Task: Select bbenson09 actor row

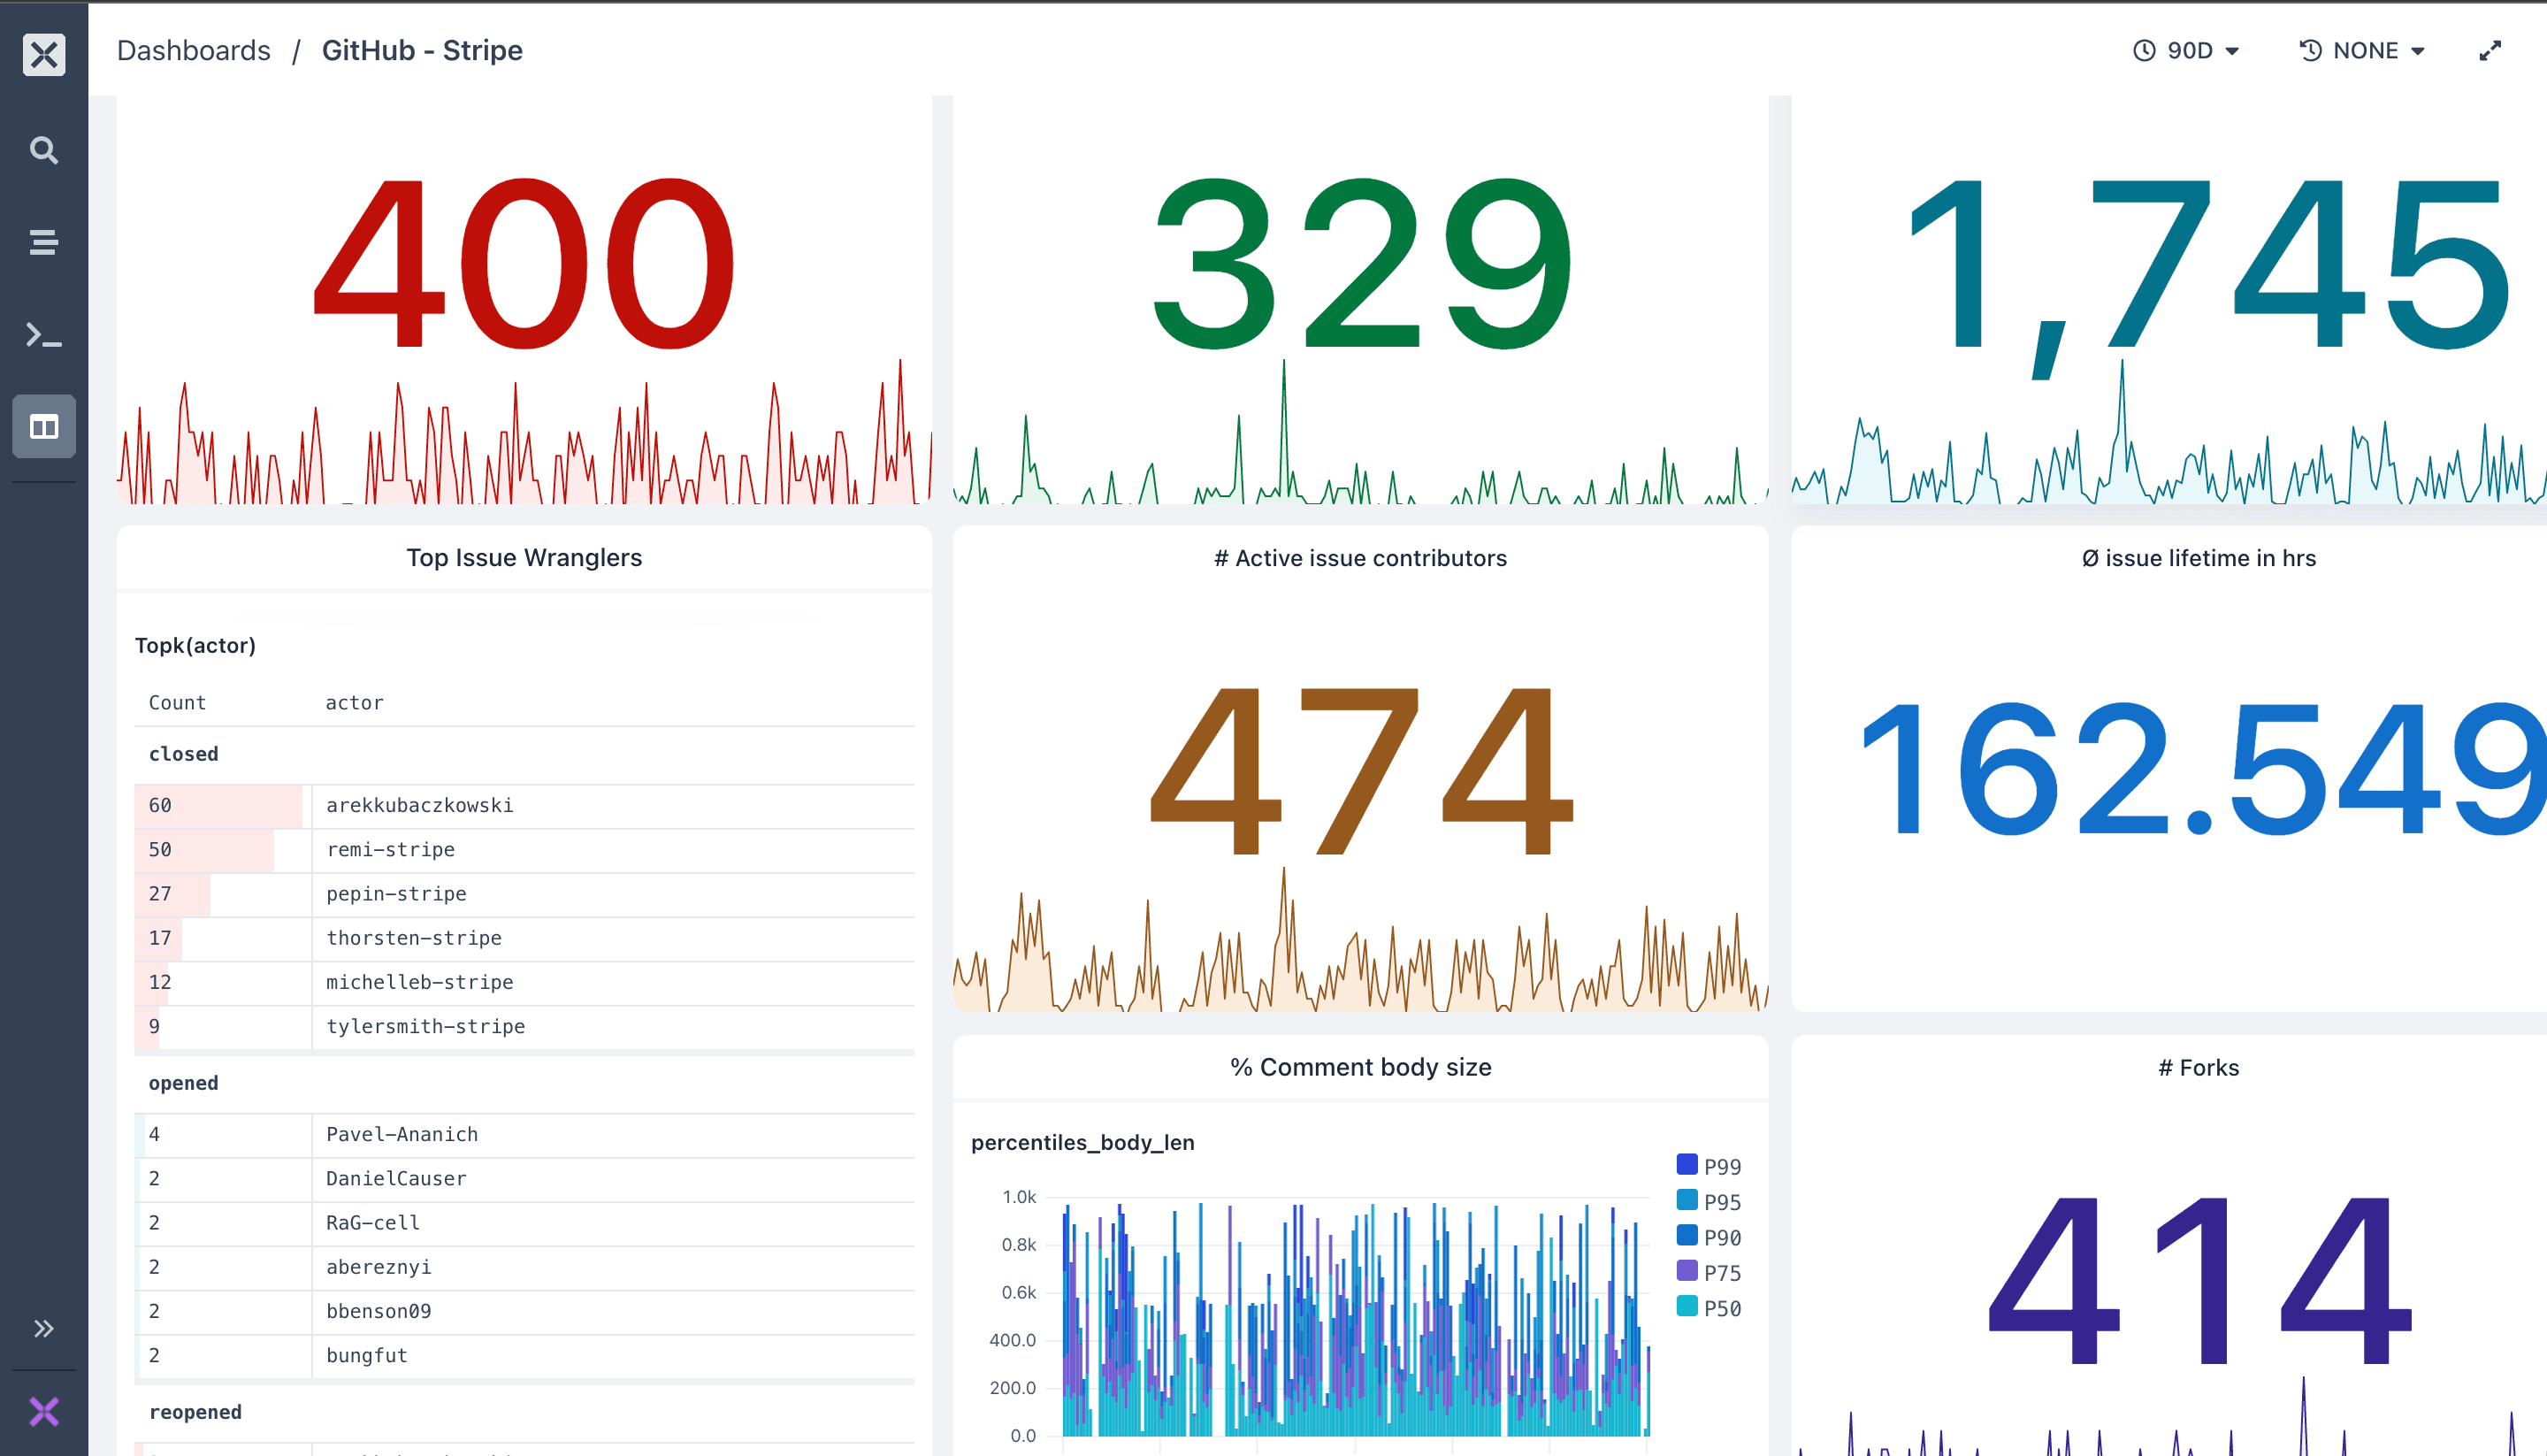Action: coord(524,1311)
